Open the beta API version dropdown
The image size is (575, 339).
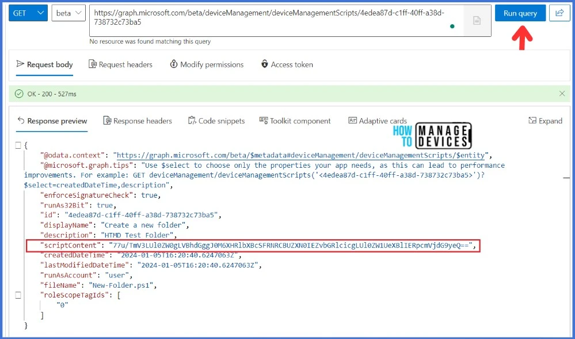pyautogui.click(x=68, y=13)
